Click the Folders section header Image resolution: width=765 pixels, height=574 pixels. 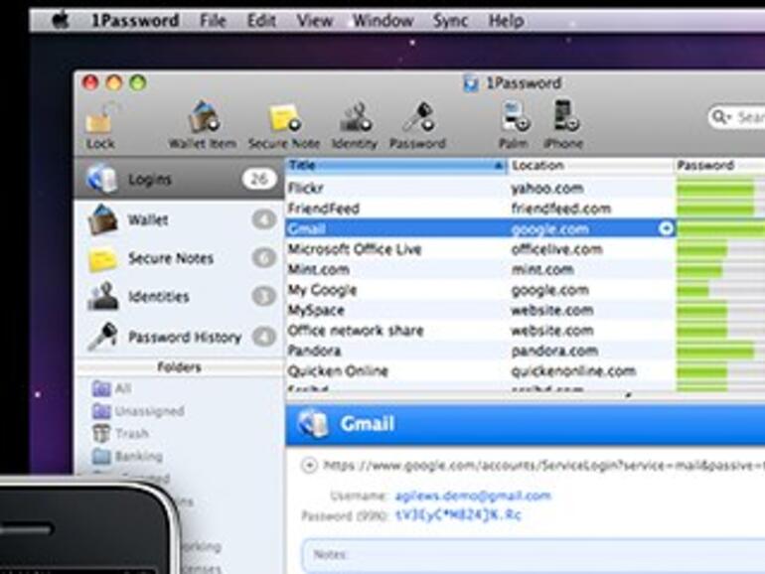click(179, 366)
